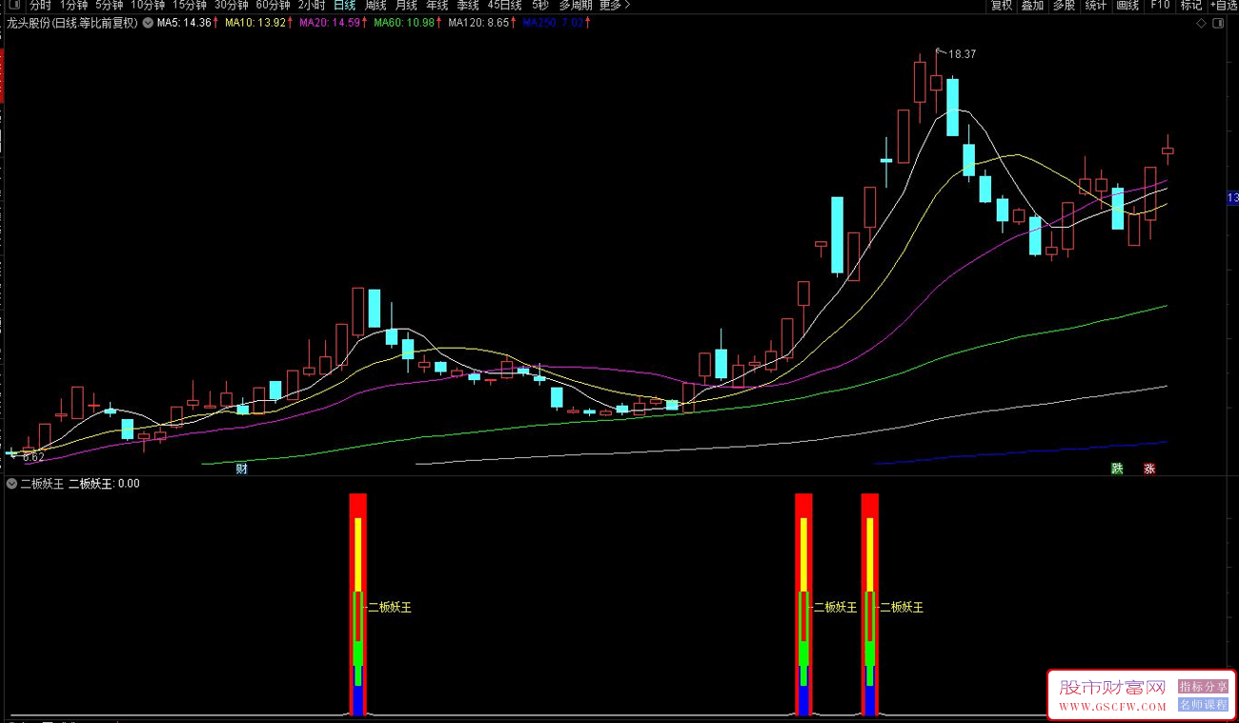
Task: Click the 叠加 overlay button
Action: tap(1032, 5)
